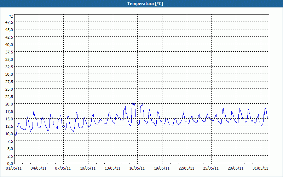
Task: Select the 10,0 y-axis label
Action: coord(10,134)
